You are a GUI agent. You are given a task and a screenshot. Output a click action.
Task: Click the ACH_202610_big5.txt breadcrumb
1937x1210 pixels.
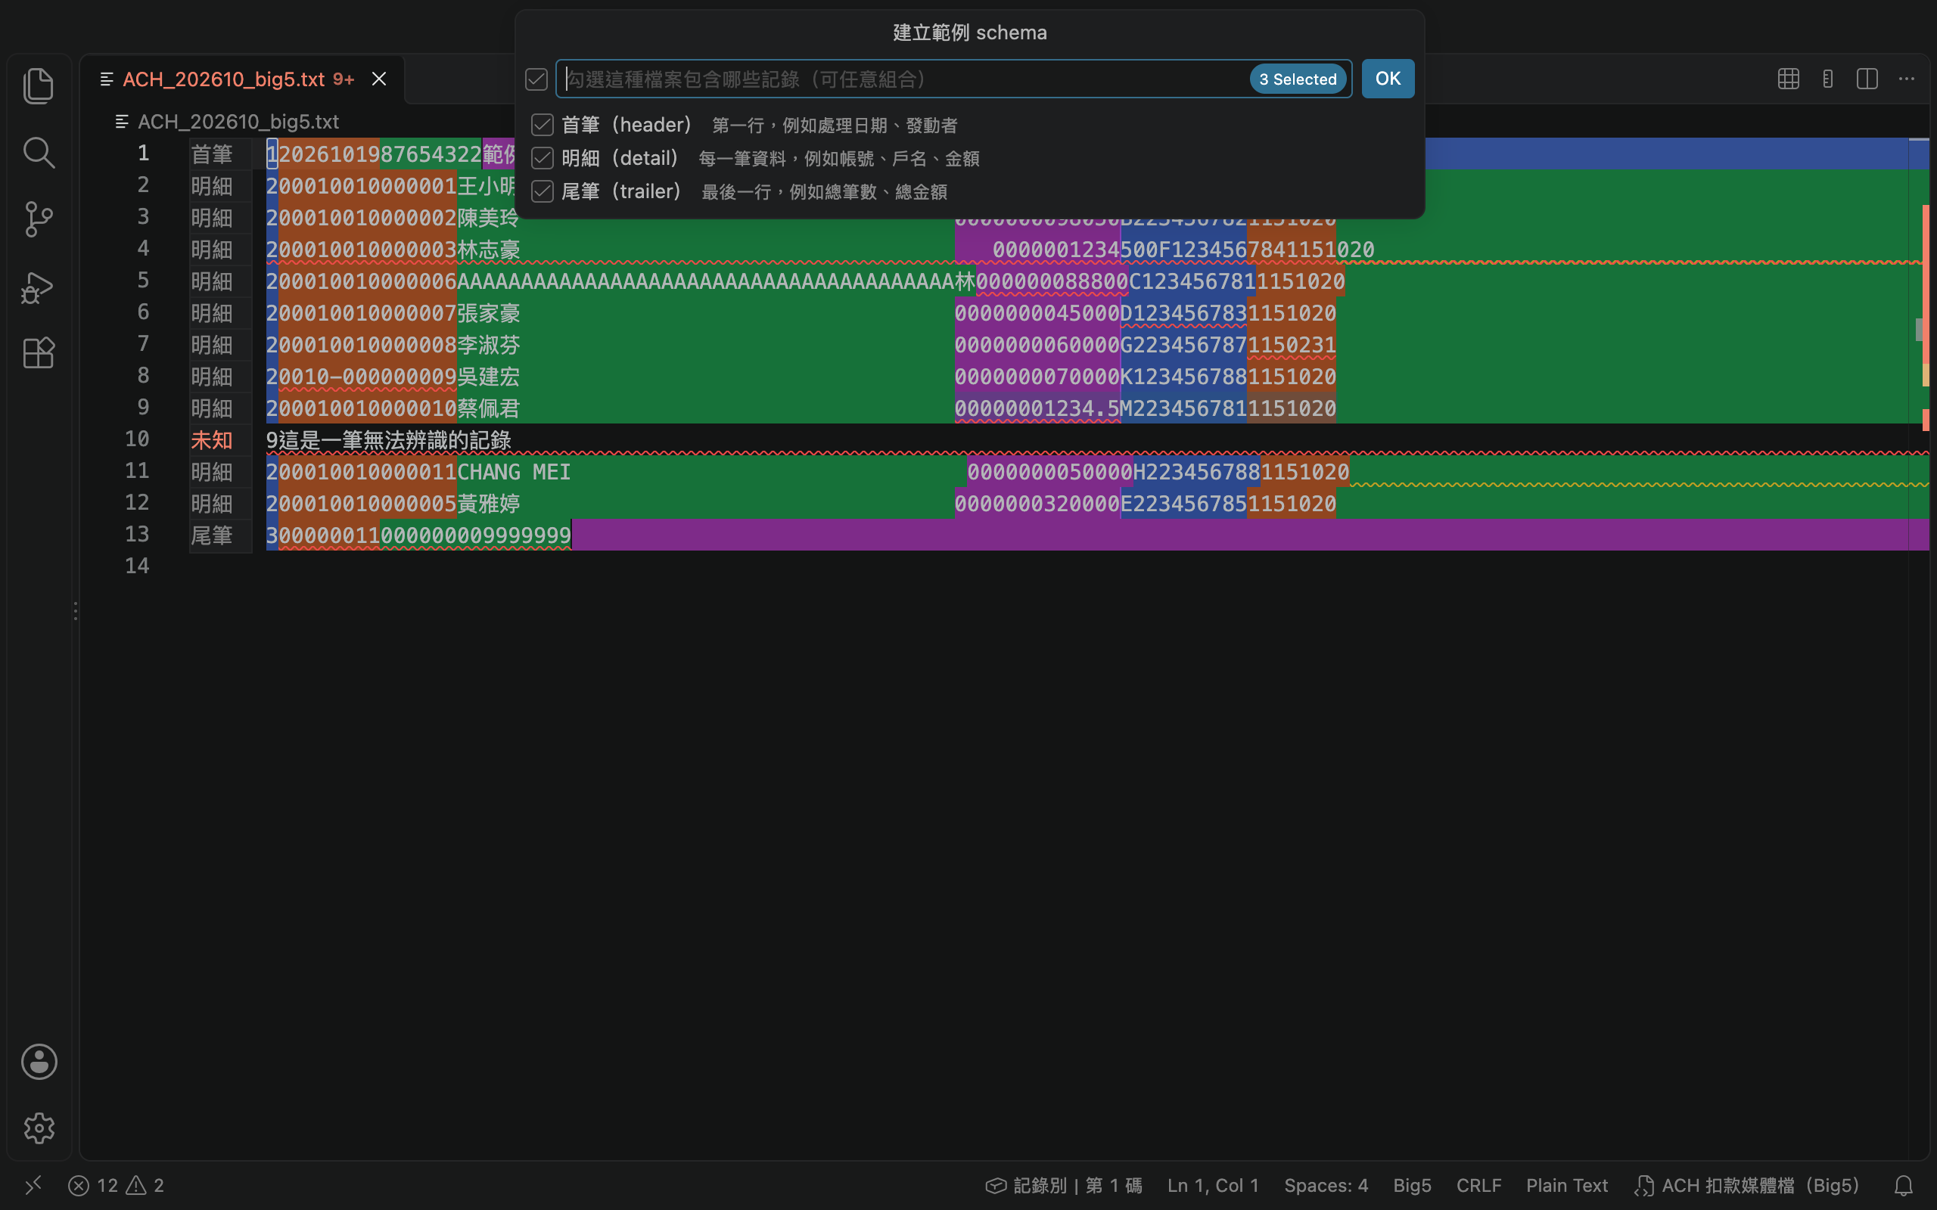tap(238, 122)
